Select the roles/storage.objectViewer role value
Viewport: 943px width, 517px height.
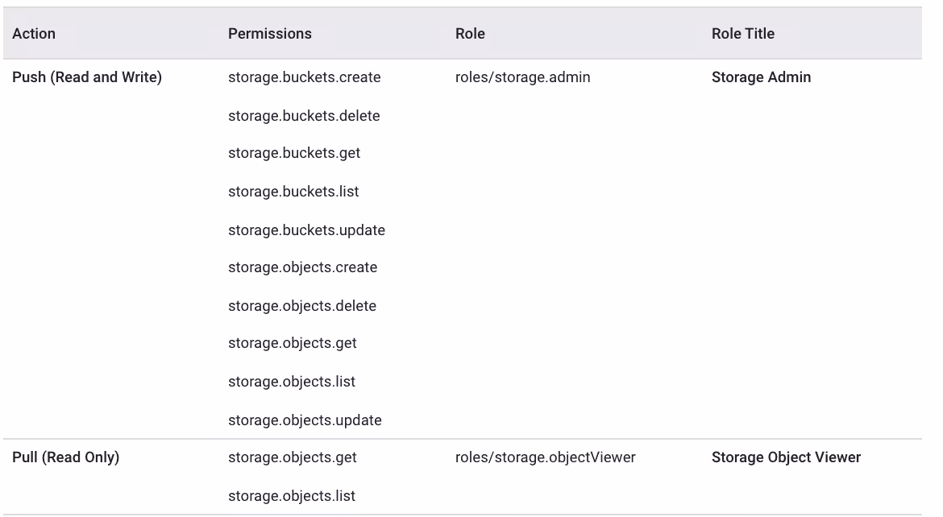point(545,457)
